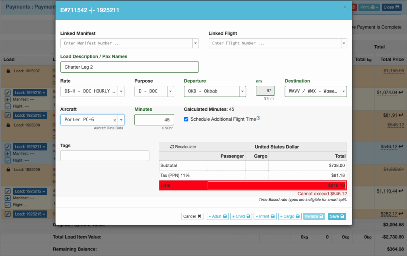Toggle flight checkbox icon under Load 1925212

pos(8,206)
